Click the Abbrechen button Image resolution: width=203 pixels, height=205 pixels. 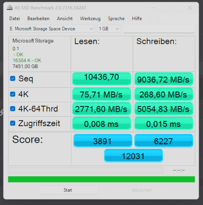pos(142,190)
